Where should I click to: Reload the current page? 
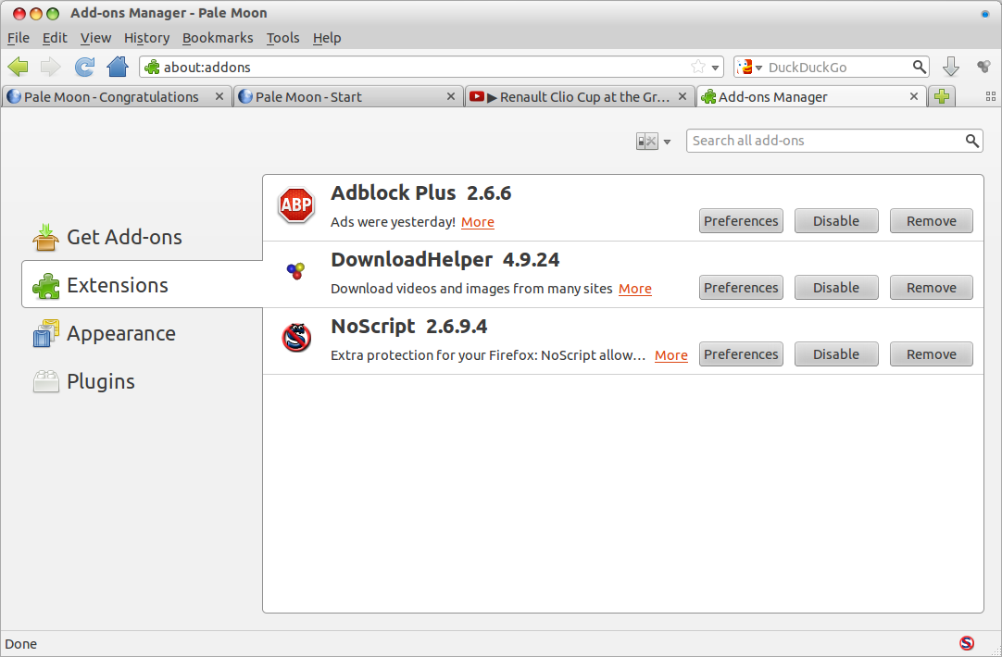(x=84, y=67)
